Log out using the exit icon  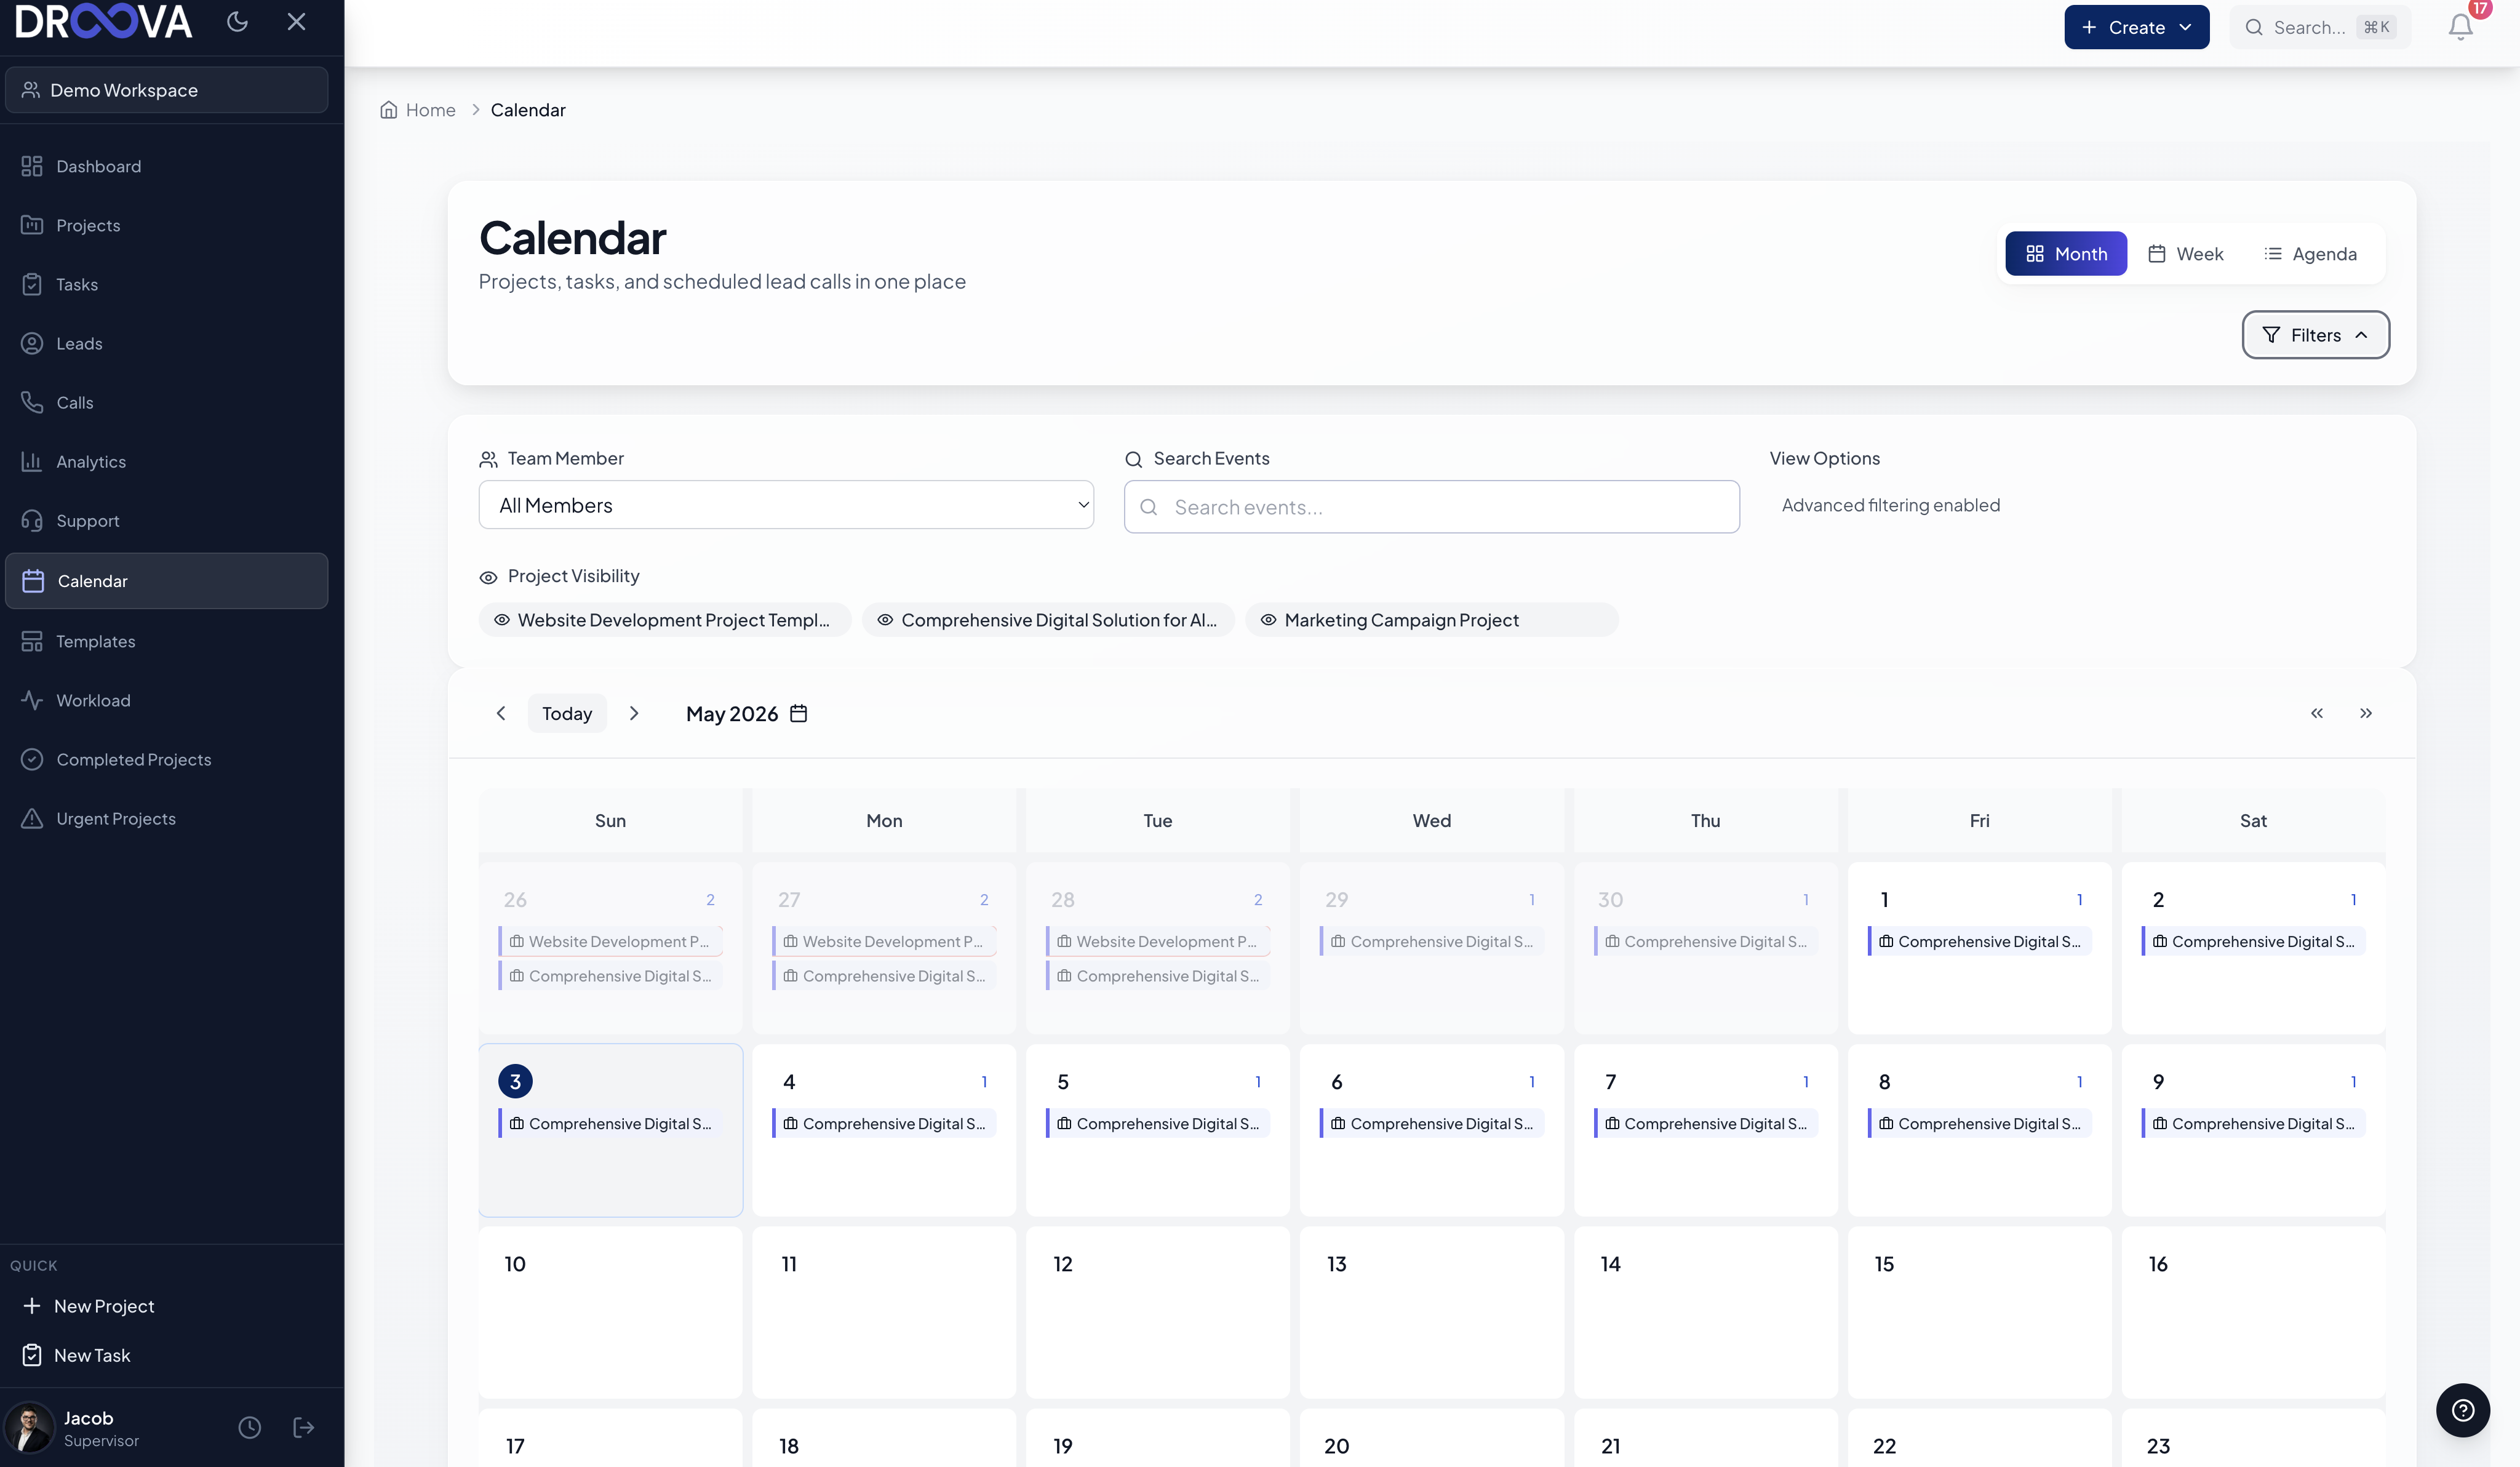[x=304, y=1427]
